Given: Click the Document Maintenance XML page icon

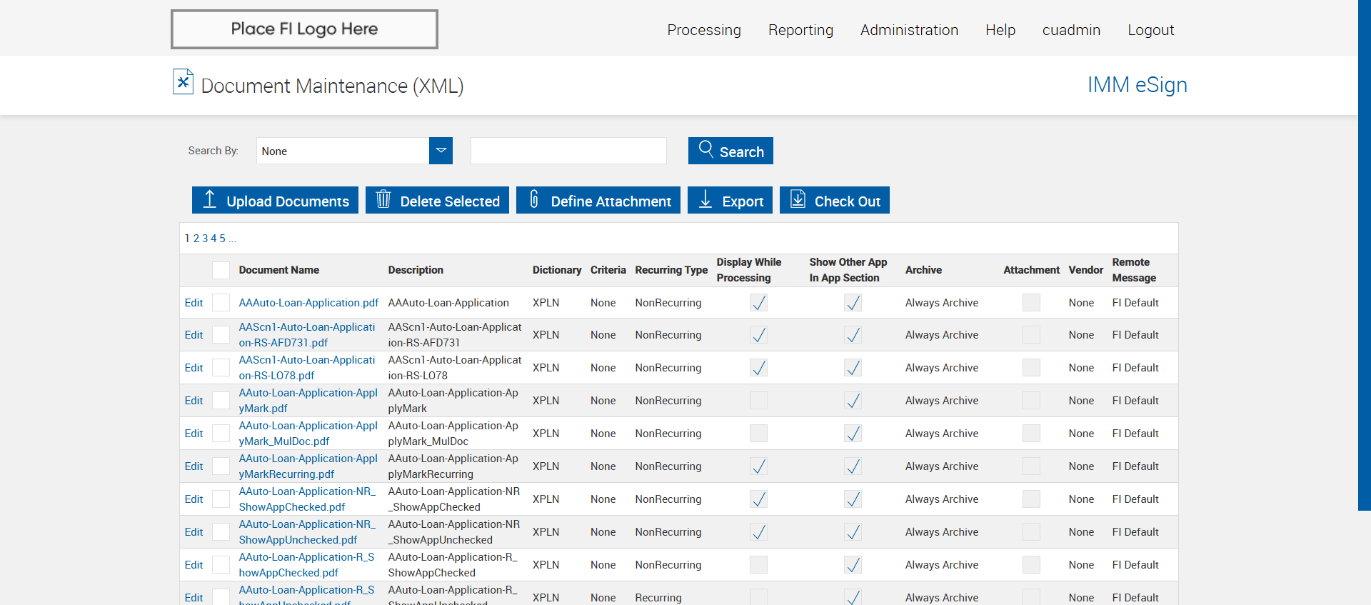Looking at the screenshot, I should coord(183,82).
